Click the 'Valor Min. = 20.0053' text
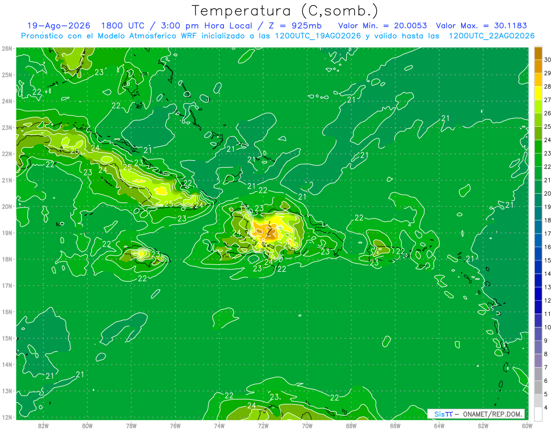The width and height of the screenshot is (560, 432). pos(382,26)
